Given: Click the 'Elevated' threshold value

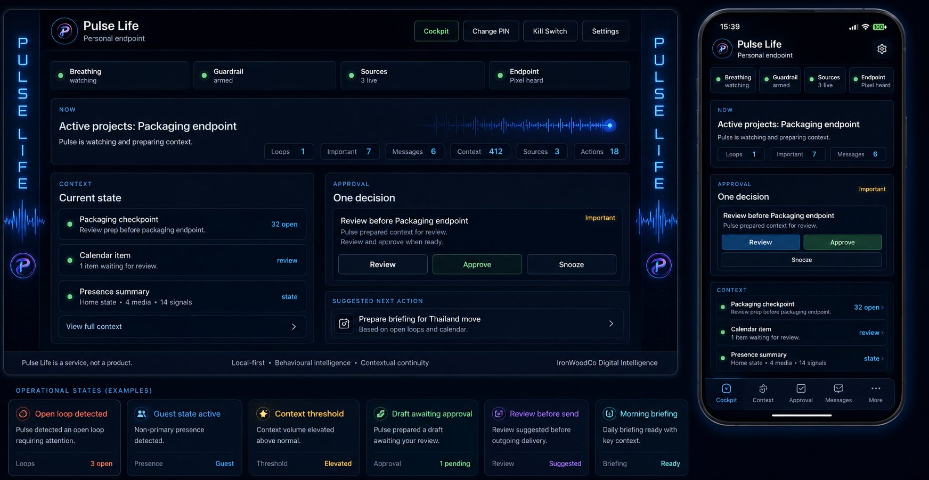Looking at the screenshot, I should (x=338, y=464).
